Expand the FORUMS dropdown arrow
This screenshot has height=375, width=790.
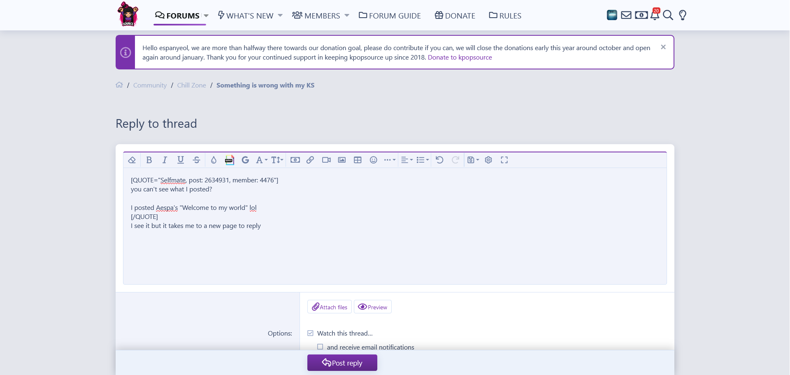(206, 16)
